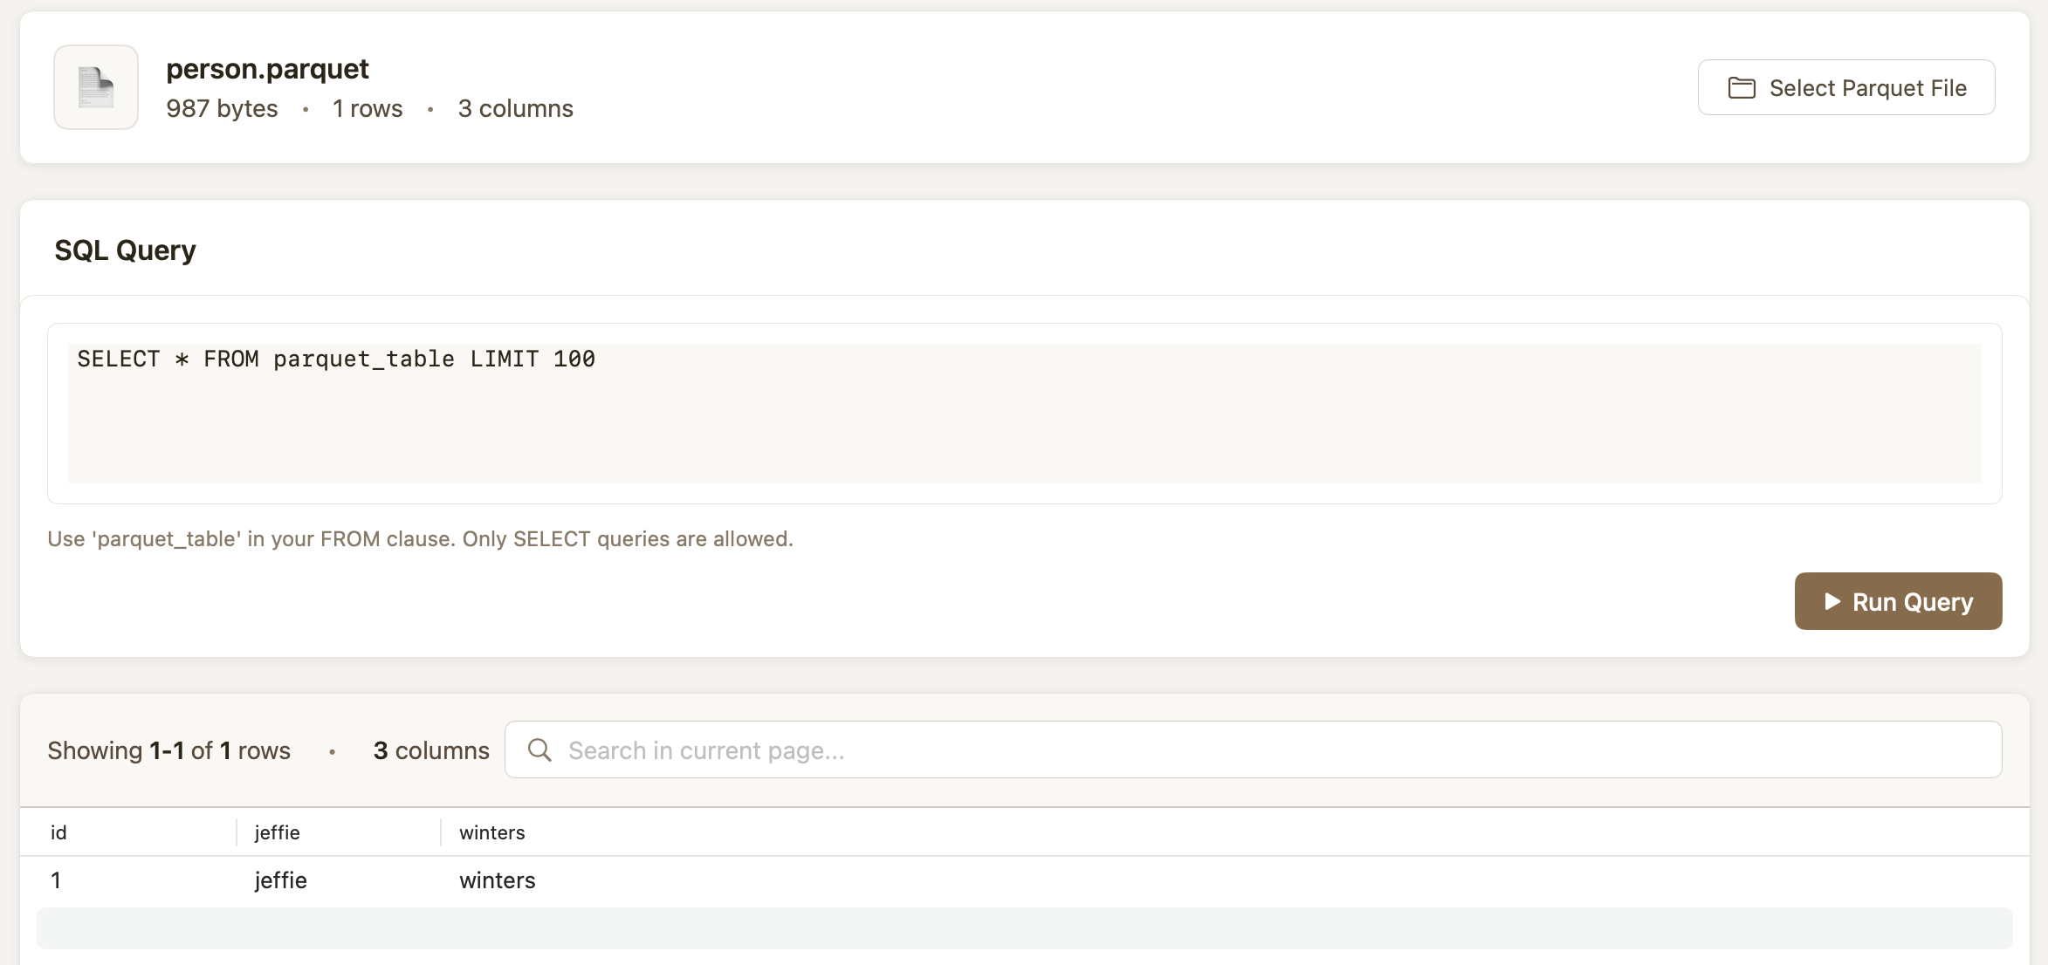Screen dimensions: 2048x965
Task: Click the folder icon beside Select Parquet File
Action: coord(1742,88)
